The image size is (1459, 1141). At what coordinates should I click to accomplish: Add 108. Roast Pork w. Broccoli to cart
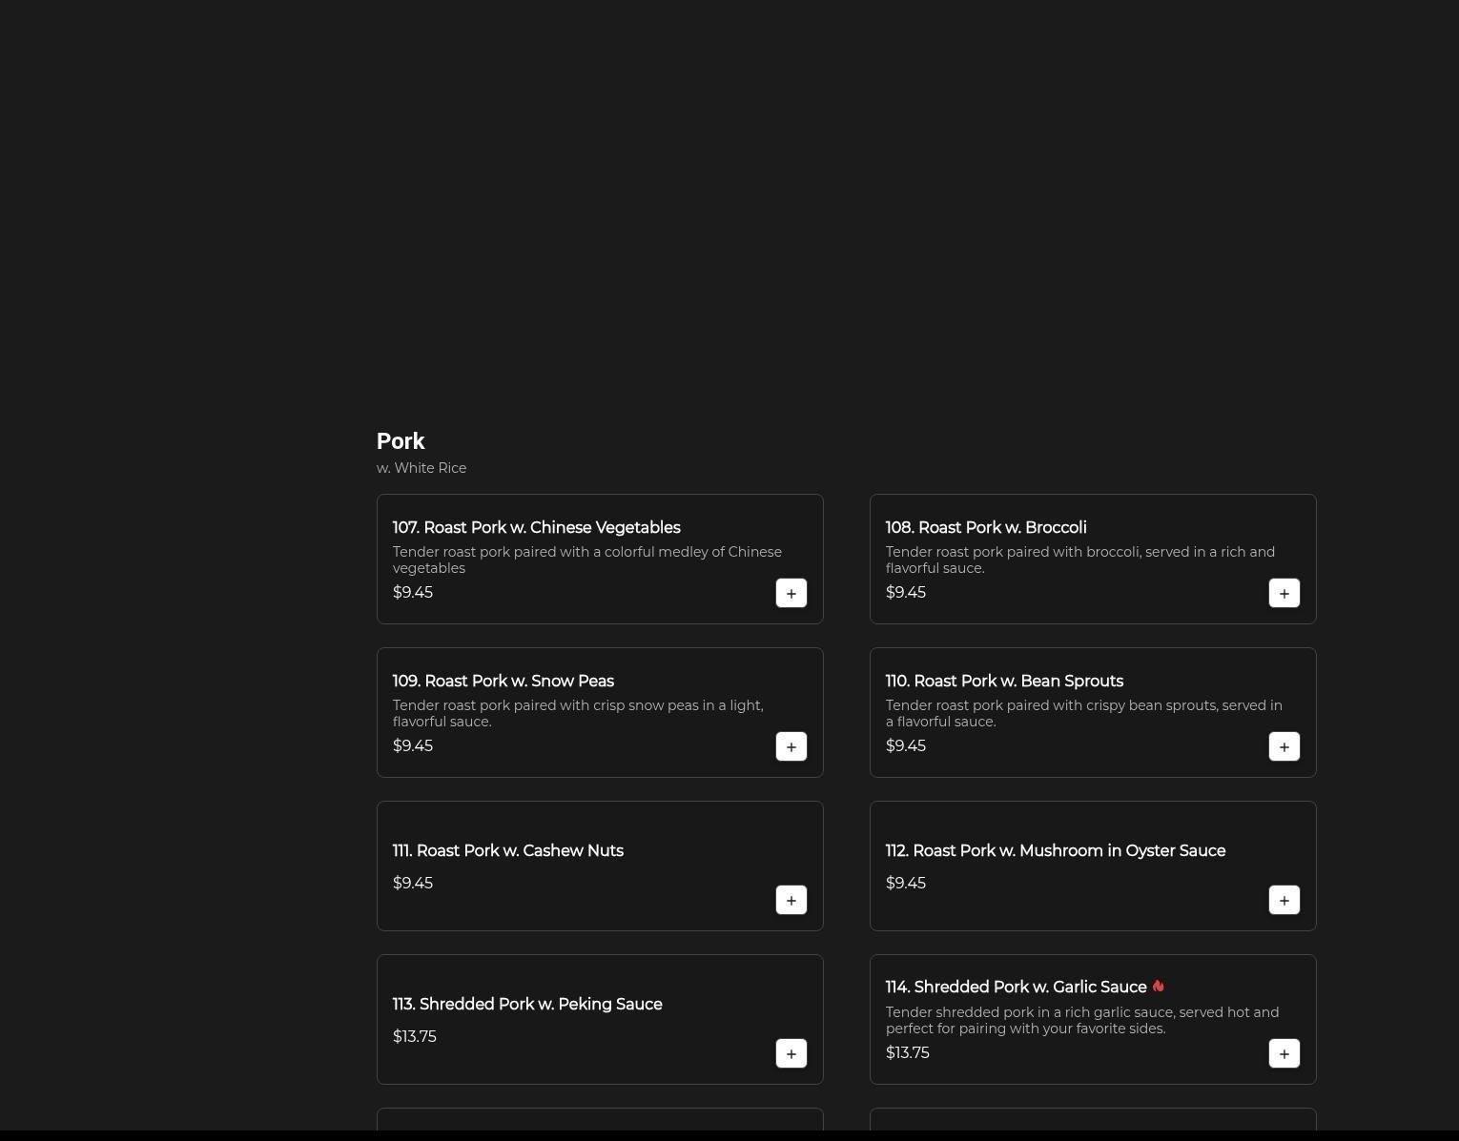1284,593
